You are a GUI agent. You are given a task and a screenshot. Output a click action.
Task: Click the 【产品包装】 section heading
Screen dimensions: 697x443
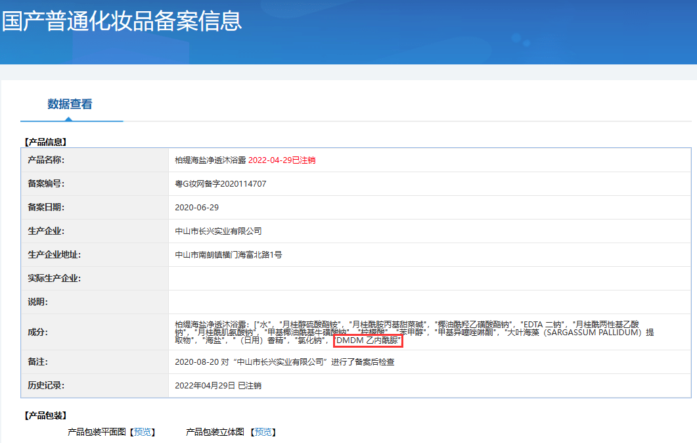(45, 415)
